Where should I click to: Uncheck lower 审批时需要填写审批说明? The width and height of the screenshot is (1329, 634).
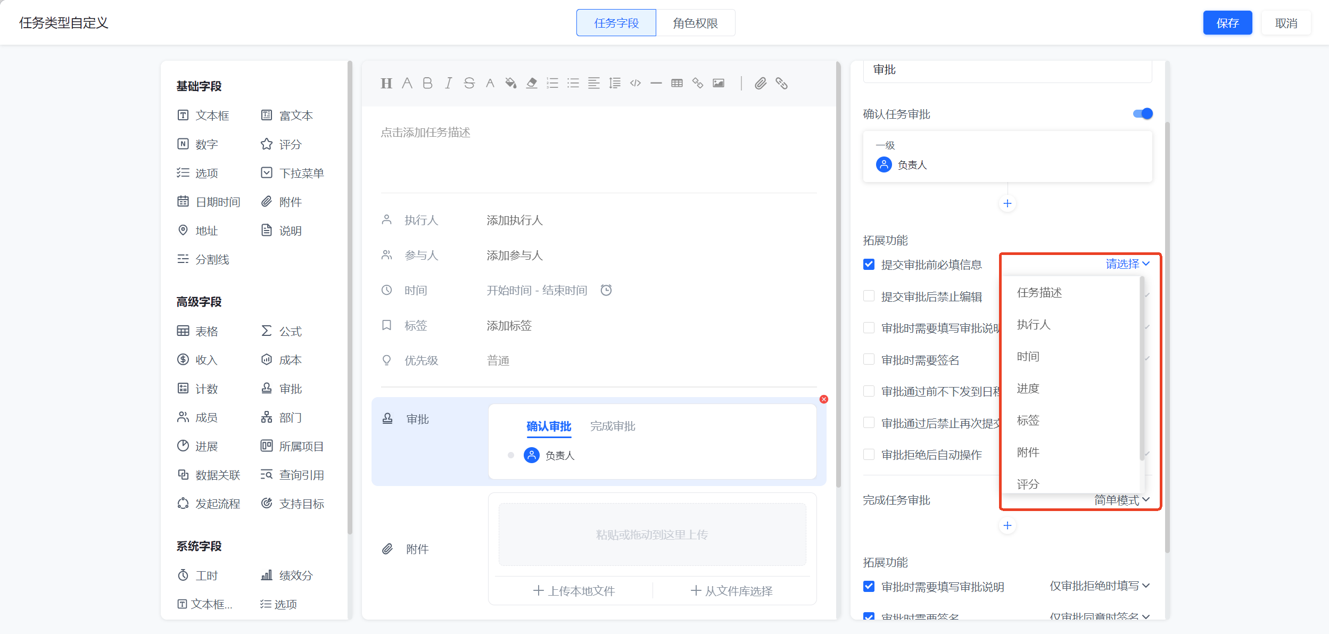pos(869,586)
